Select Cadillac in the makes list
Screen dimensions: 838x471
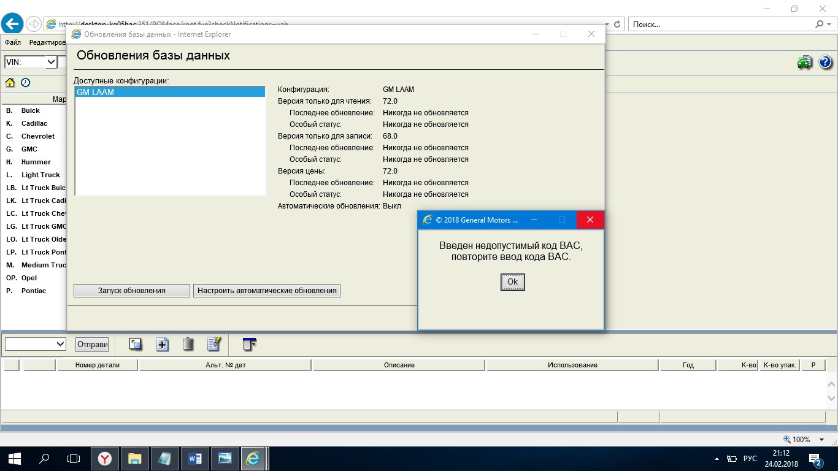tap(34, 123)
